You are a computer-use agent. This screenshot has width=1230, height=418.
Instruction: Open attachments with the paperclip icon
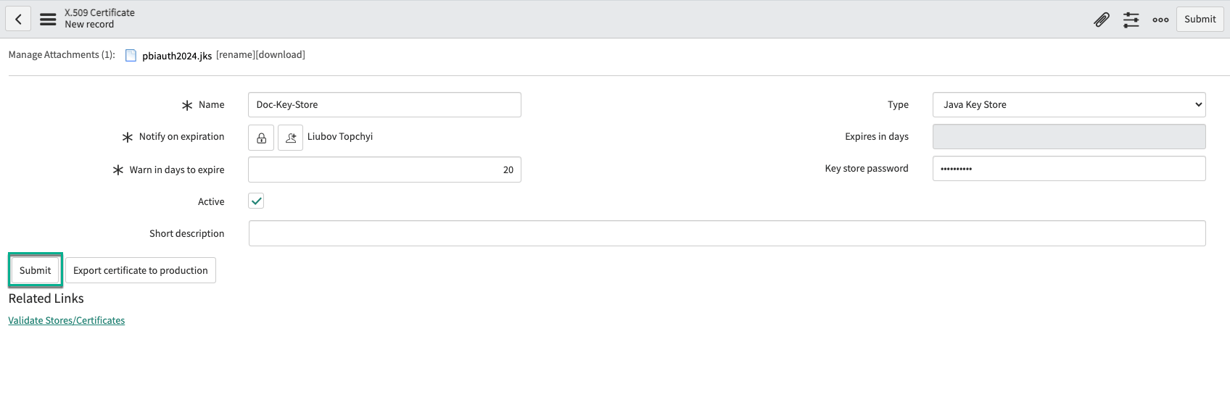1101,20
